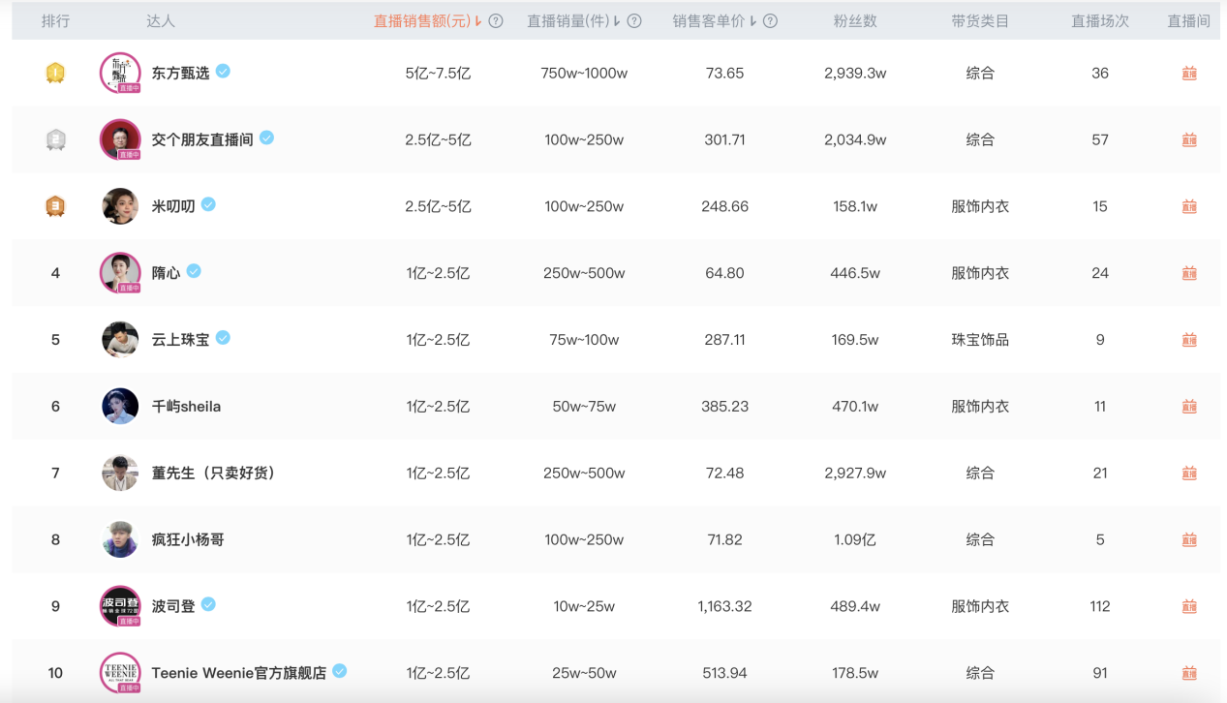Click 波司登 avatar thumbnail
The image size is (1227, 703).
[120, 606]
